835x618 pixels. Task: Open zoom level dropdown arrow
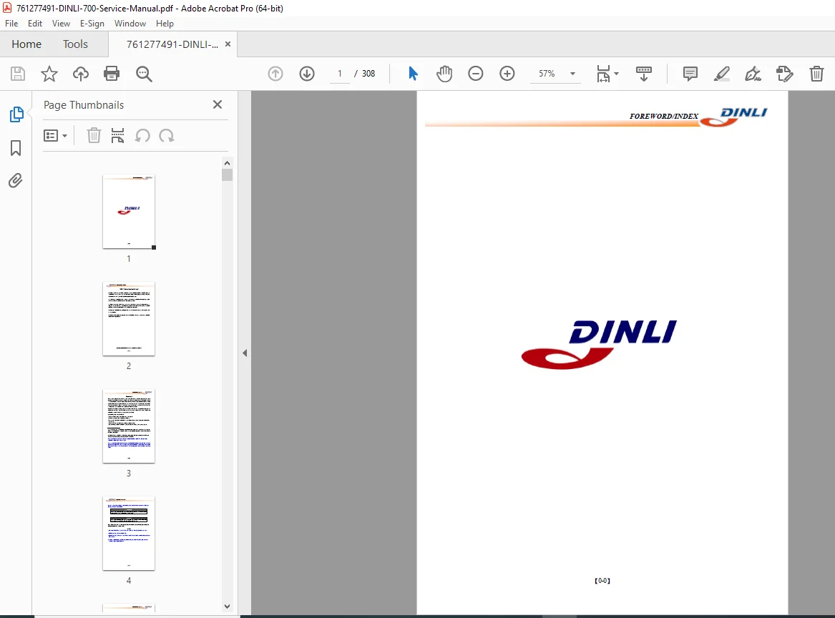(572, 74)
